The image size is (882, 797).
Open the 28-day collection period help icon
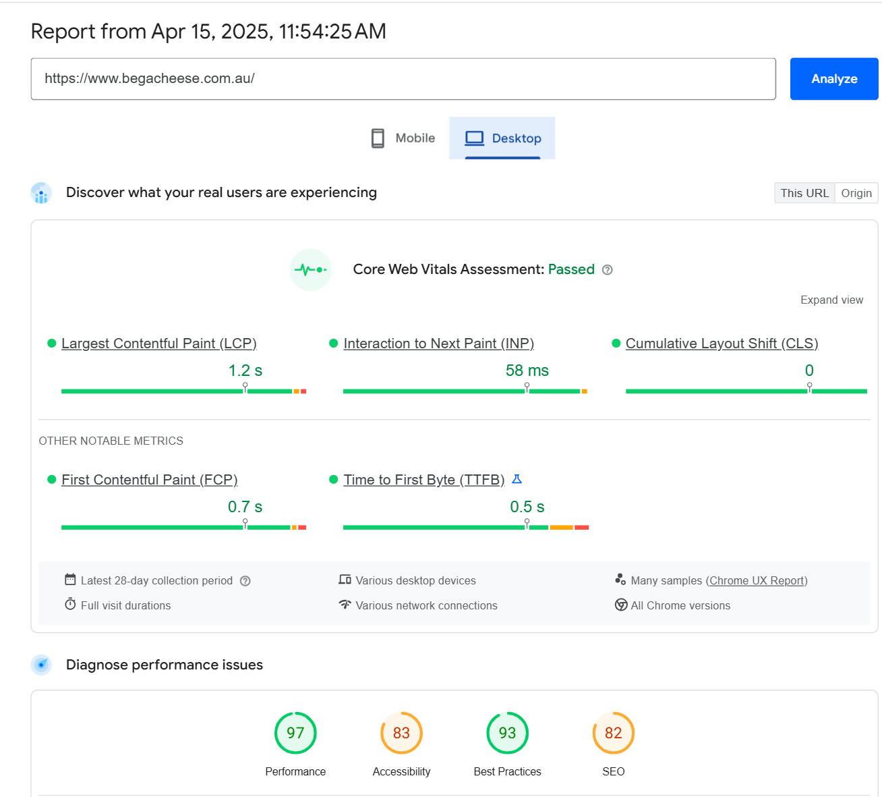245,581
